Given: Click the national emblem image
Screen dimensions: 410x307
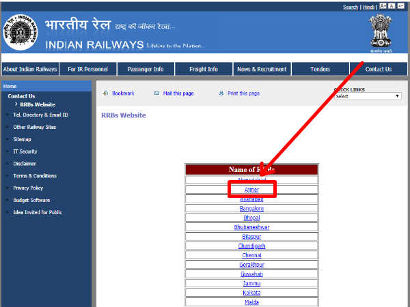Looking at the screenshot, I should pos(381,31).
